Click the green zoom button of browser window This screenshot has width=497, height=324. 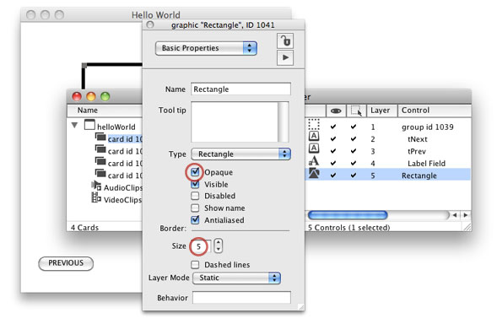pyautogui.click(x=105, y=96)
